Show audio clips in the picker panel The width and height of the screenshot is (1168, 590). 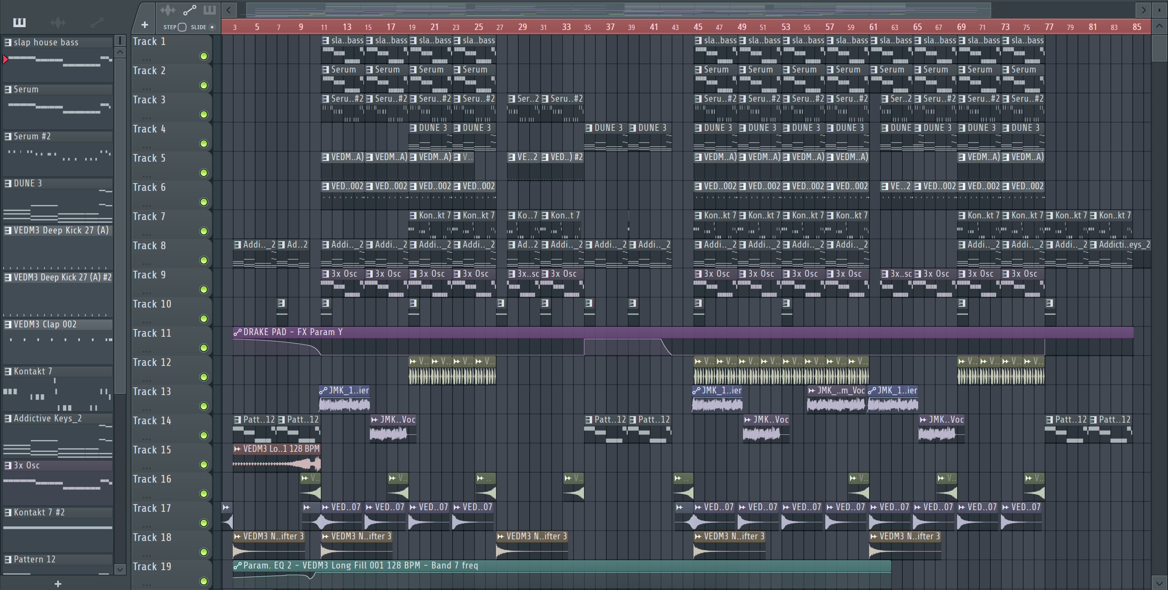[58, 22]
